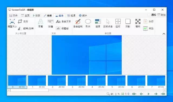The image size is (173, 102).
Task: Select the 裁剪 crop tool
Action: coord(23,21)
